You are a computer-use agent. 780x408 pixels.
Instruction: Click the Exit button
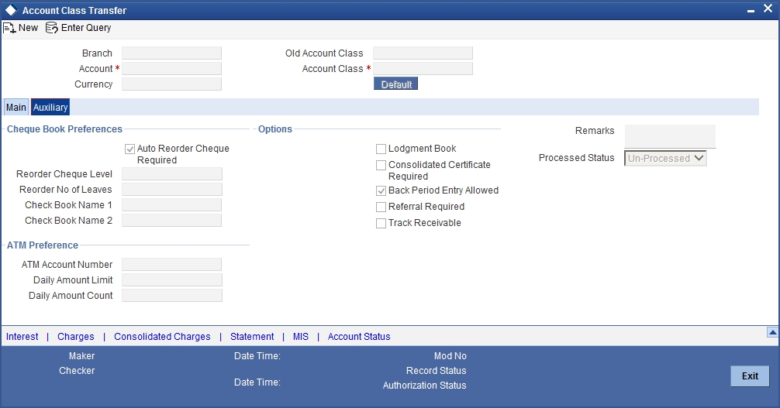(x=750, y=376)
